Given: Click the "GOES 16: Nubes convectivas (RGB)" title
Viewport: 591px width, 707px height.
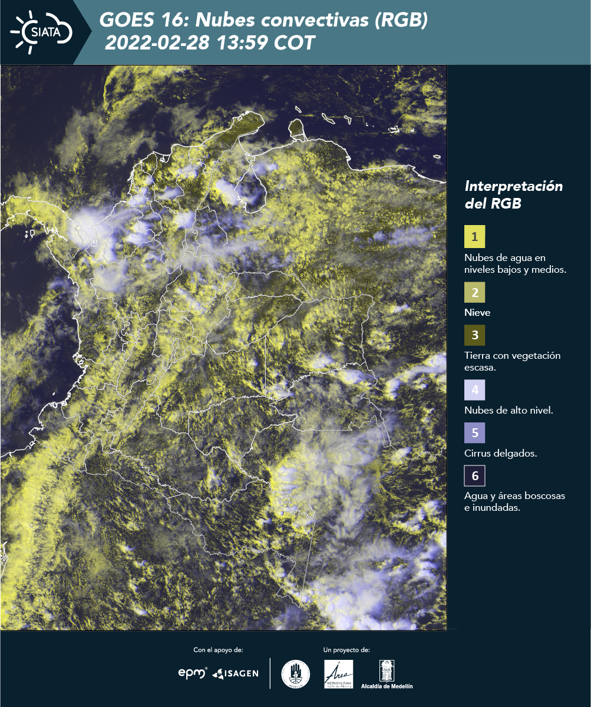Looking at the screenshot, I should pyautogui.click(x=263, y=20).
